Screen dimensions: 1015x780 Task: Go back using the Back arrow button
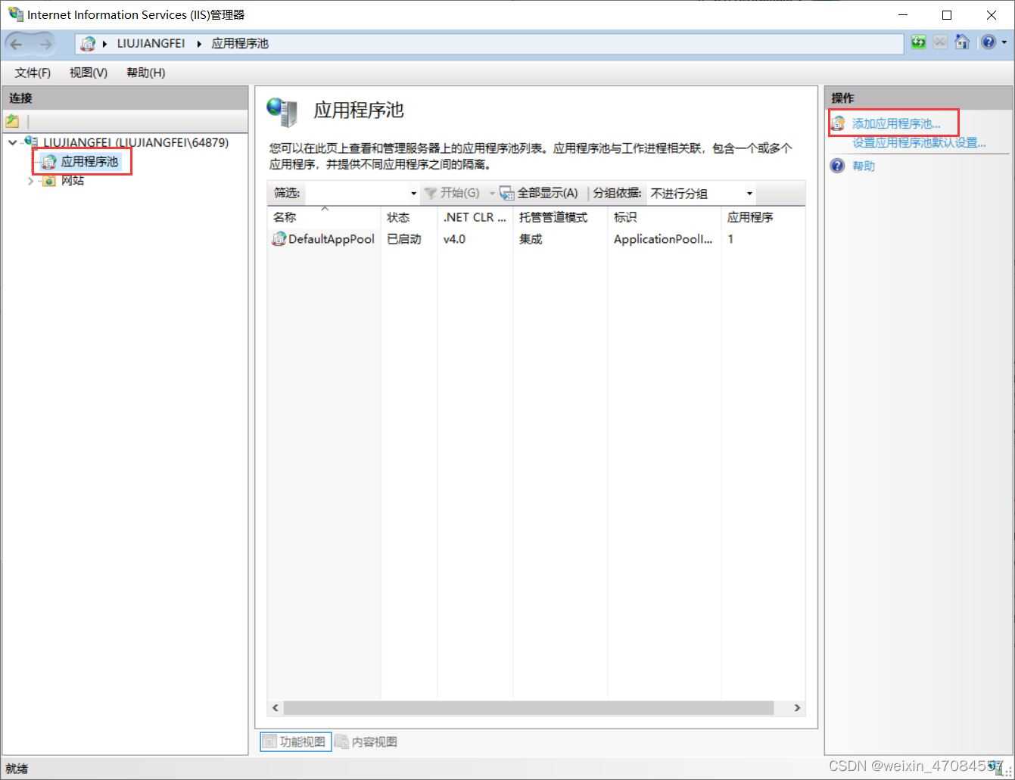click(x=17, y=44)
